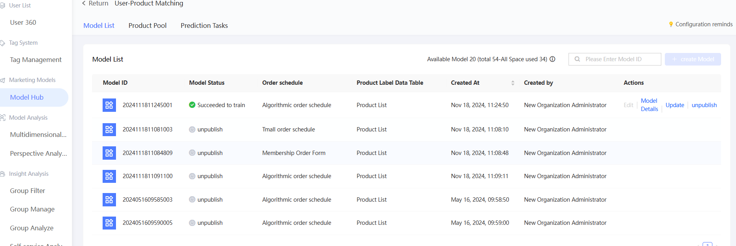Focus the Please Enter Model ID search field
The height and width of the screenshot is (246, 736).
[x=615, y=59]
